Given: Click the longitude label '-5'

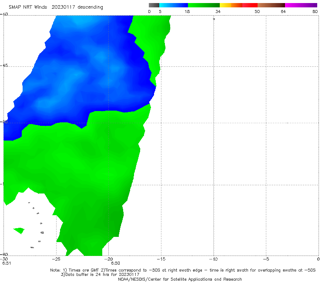Looking at the screenshot, I should pyautogui.click(x=266, y=259).
